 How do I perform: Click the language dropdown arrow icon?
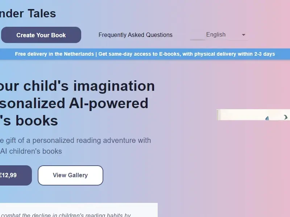coord(244,35)
